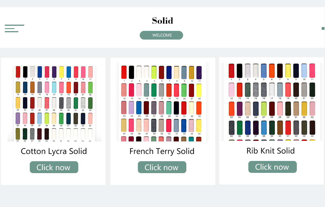The height and width of the screenshot is (207, 325).
Task: Select the French Terry Solid title
Action: [162, 151]
